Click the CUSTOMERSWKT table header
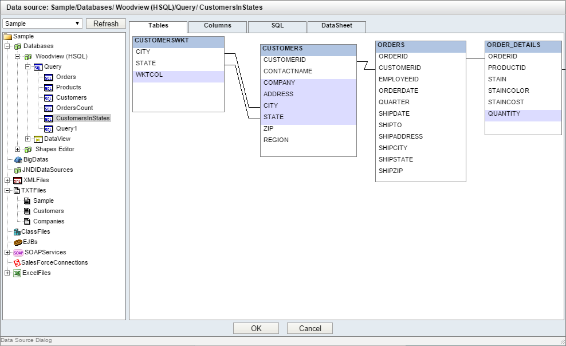The height and width of the screenshot is (346, 566). tap(178, 42)
